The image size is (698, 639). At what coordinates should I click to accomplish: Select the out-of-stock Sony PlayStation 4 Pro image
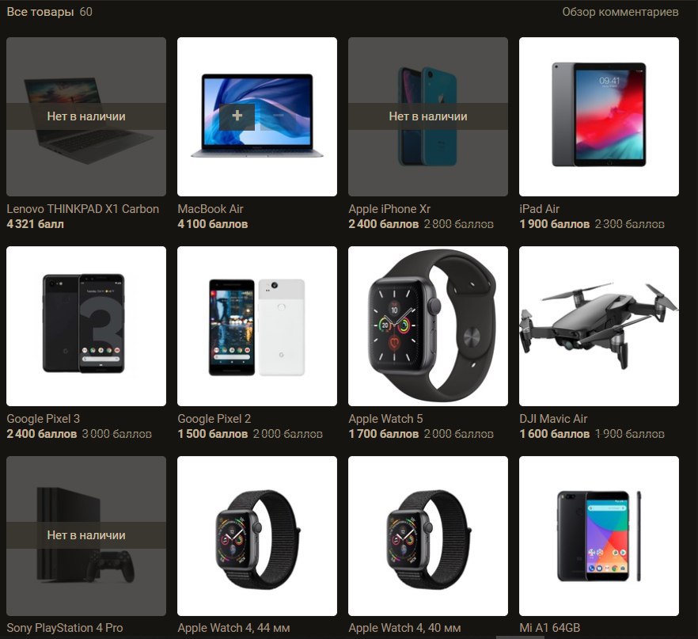click(x=86, y=536)
